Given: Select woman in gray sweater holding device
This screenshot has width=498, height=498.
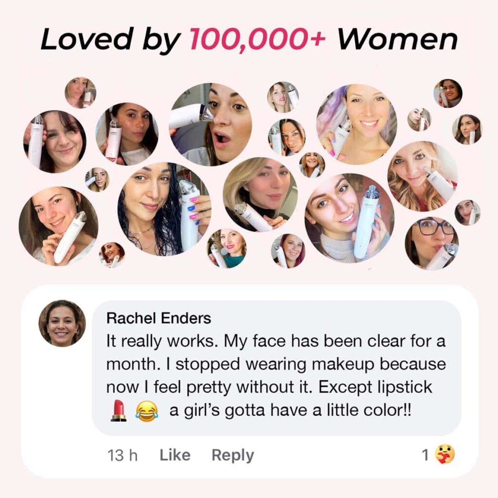Looking at the screenshot, I should [x=350, y=218].
